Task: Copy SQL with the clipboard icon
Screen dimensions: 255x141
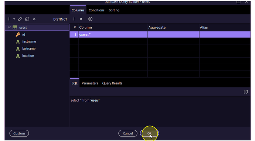Action: [246, 92]
